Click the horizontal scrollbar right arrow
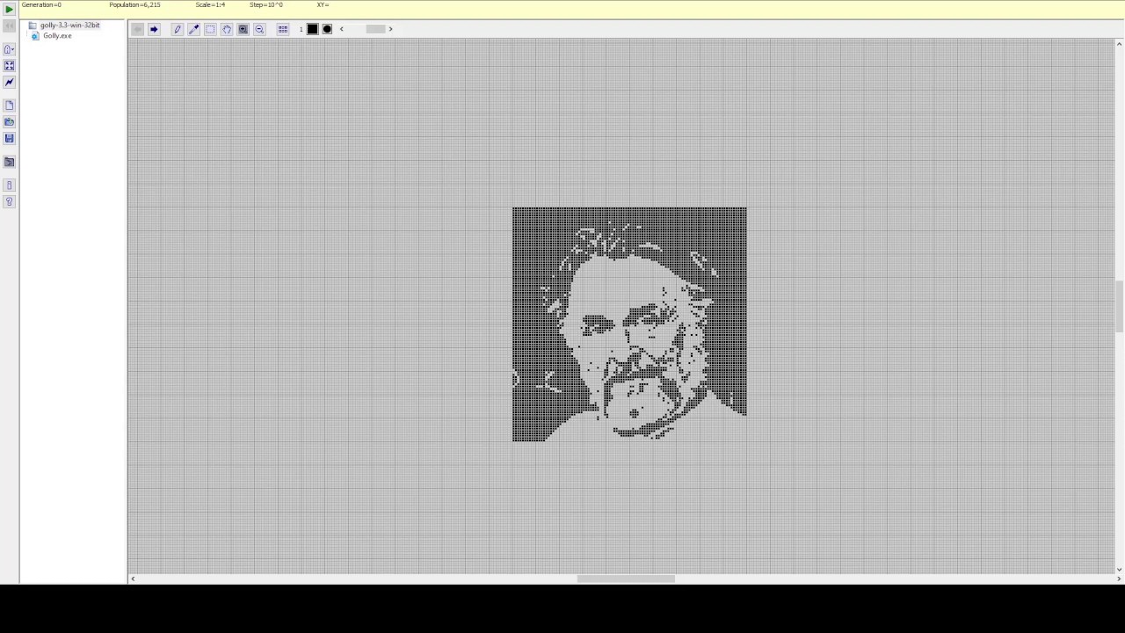This screenshot has height=633, width=1125. pos(1118,578)
